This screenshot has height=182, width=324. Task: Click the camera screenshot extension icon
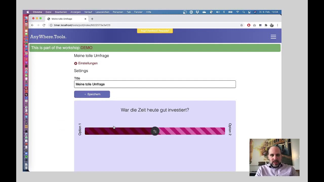coord(254,25)
